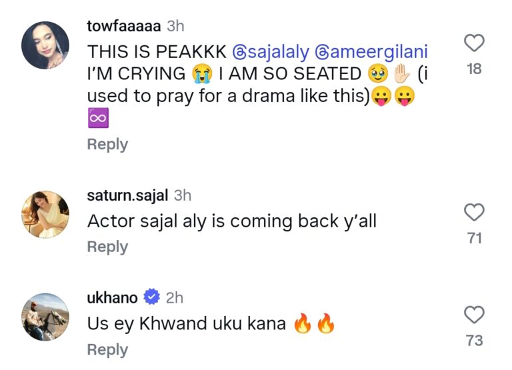Click the blue verified badge beside ukhano
This screenshot has width=512, height=370.
tap(152, 297)
